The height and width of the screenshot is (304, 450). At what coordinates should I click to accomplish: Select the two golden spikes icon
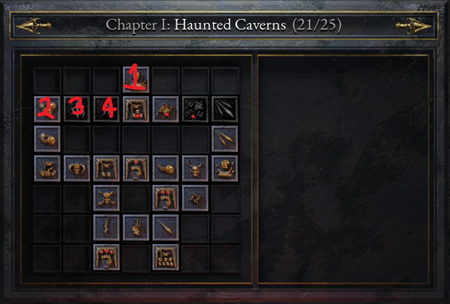pyautogui.click(x=225, y=139)
